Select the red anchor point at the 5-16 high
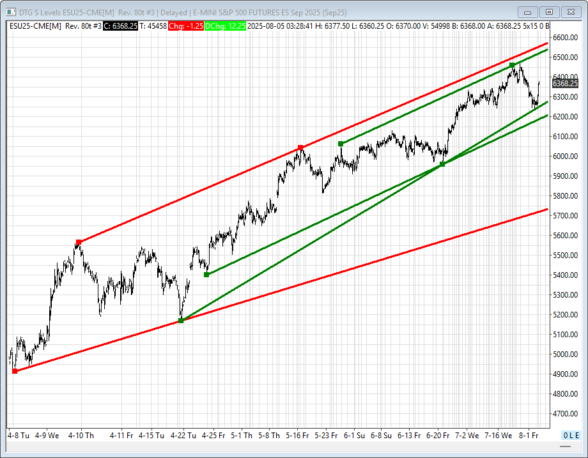The width and height of the screenshot is (588, 458). point(300,148)
